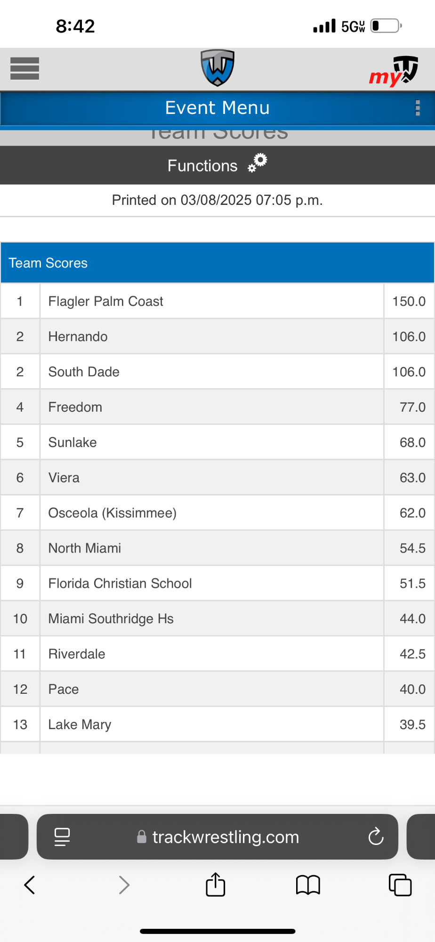The height and width of the screenshot is (942, 435).
Task: Reload the page in Safari
Action: pos(376,836)
